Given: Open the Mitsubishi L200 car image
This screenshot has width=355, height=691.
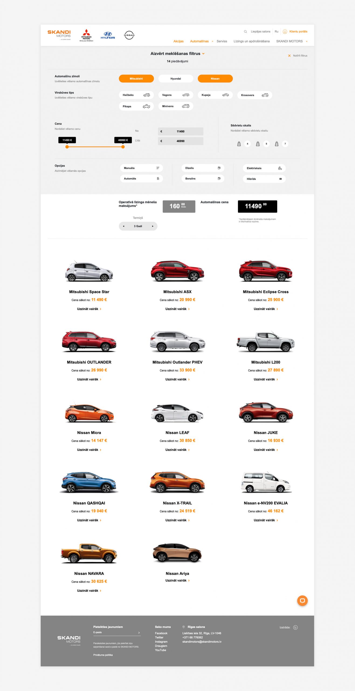Looking at the screenshot, I should click(266, 342).
